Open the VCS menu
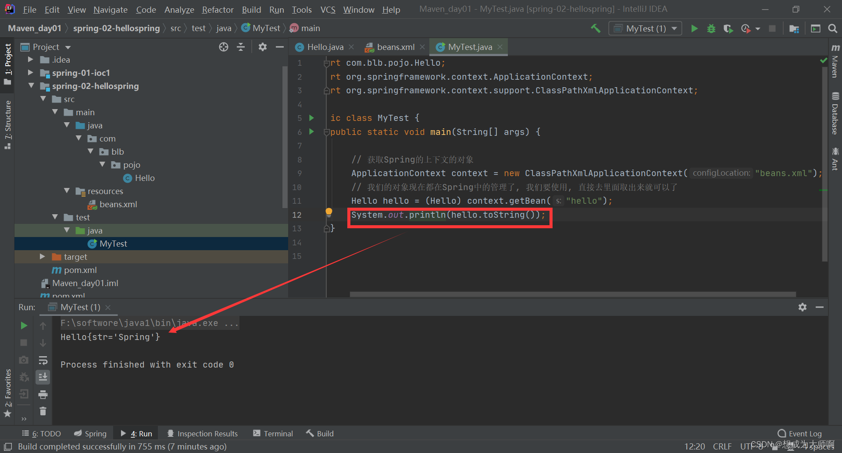842x453 pixels. pyautogui.click(x=328, y=10)
